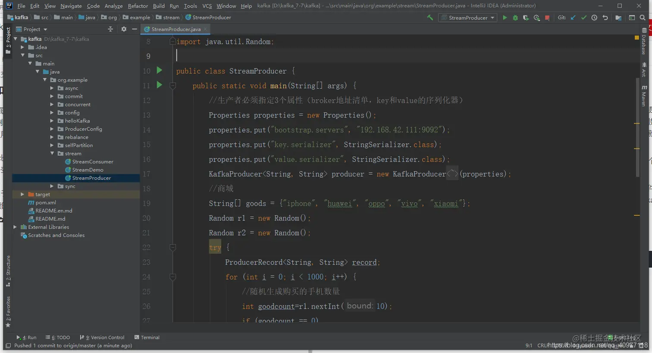Open the Analyze menu
652x353 pixels.
(x=113, y=6)
